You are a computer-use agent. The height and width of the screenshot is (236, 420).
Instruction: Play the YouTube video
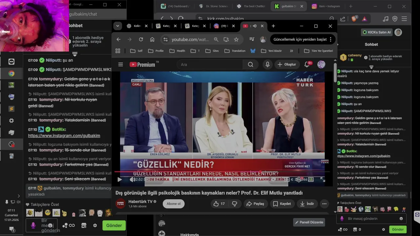[120, 179]
